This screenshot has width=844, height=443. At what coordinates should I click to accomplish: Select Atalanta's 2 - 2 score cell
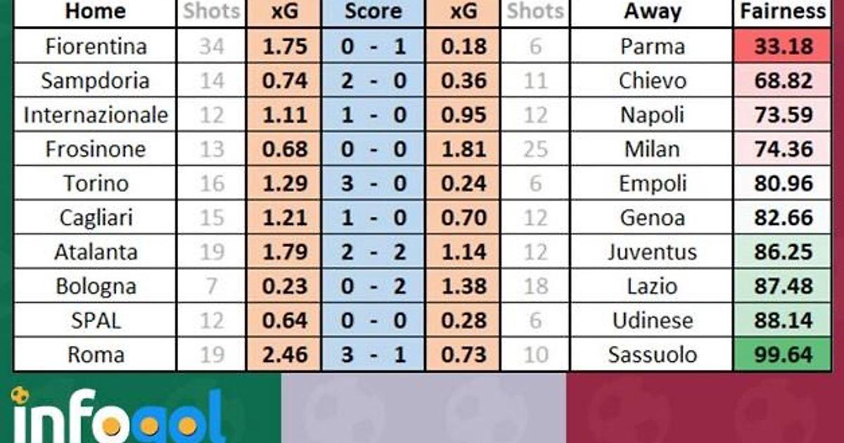coord(373,252)
